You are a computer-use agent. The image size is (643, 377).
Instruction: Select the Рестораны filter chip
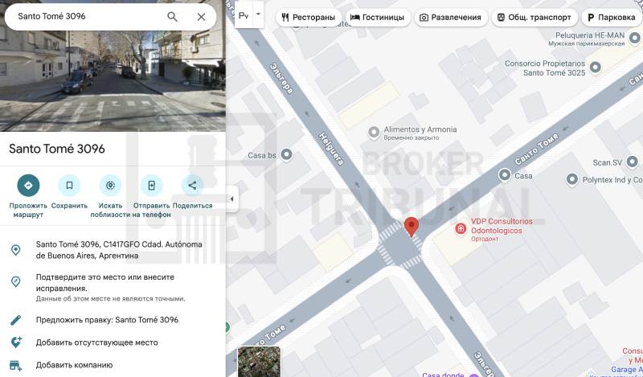coord(309,18)
